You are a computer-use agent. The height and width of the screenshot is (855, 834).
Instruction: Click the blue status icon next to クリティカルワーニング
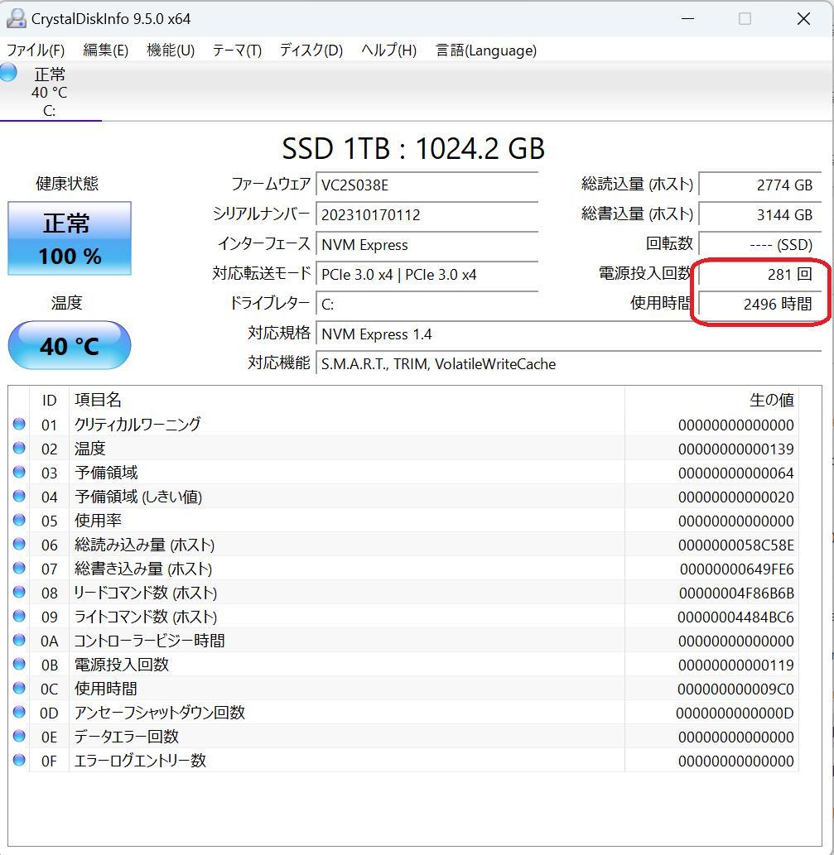pos(19,425)
